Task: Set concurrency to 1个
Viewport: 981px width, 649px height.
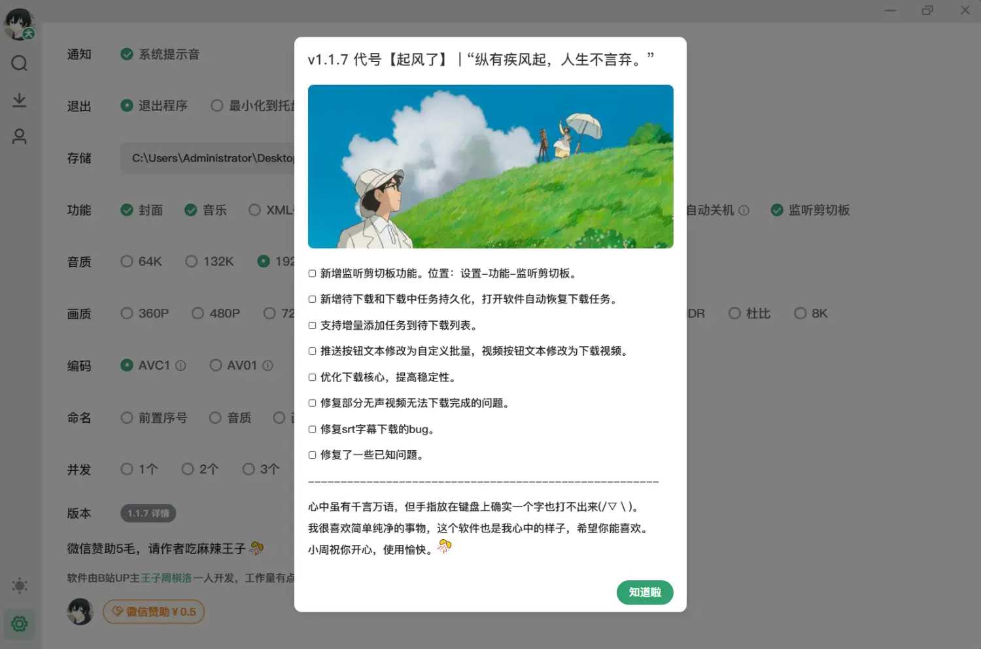Action: coord(139,469)
